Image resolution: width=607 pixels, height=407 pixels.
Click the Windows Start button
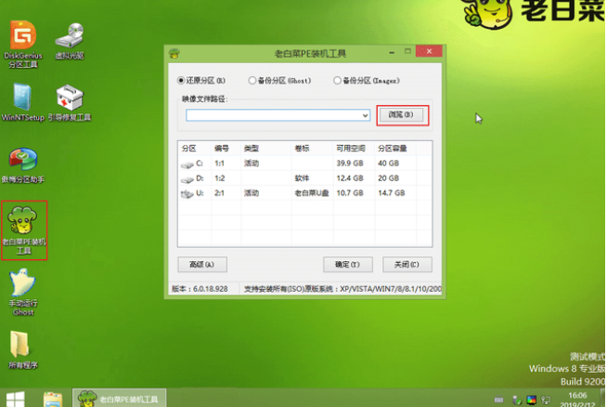point(16,399)
